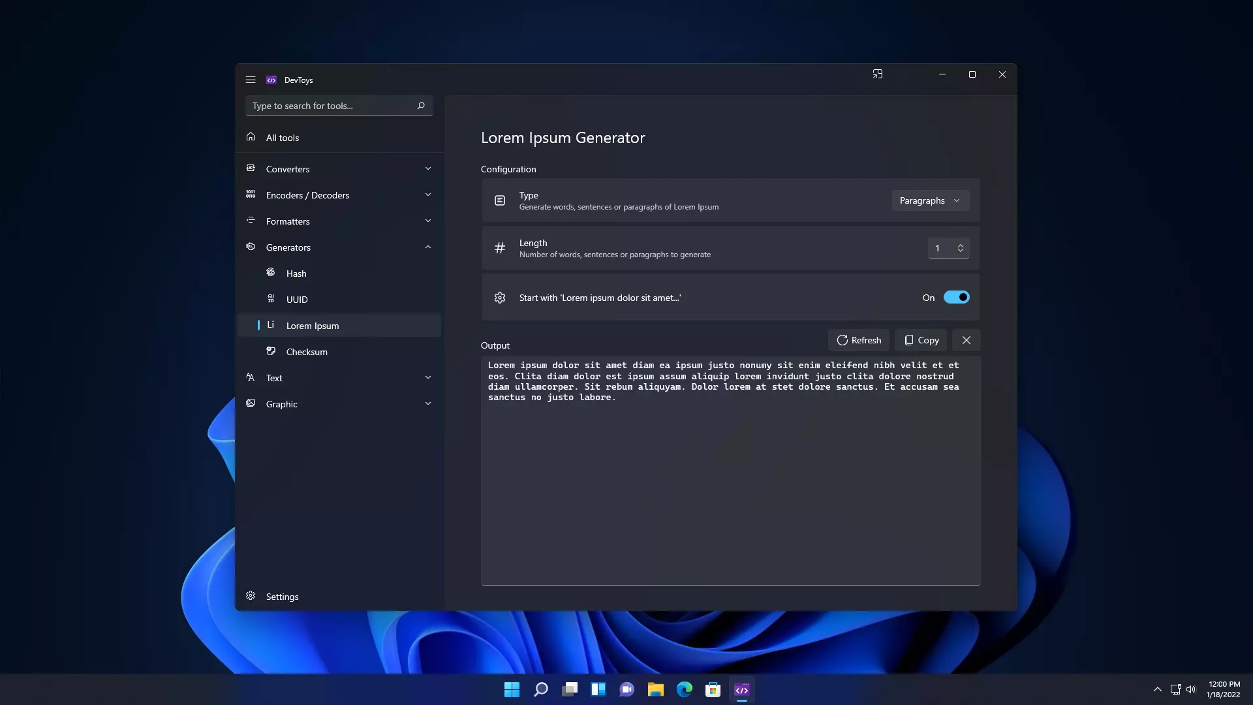This screenshot has width=1253, height=705.
Task: Open the Checksum tool
Action: tap(339, 352)
